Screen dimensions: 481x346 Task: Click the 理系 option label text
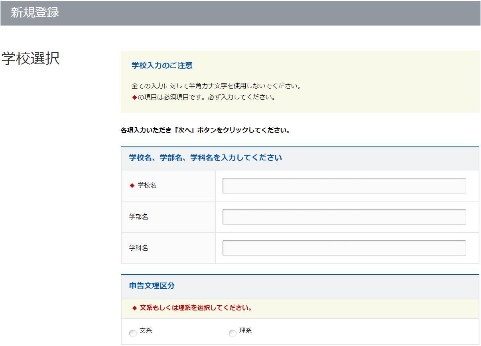(245, 331)
